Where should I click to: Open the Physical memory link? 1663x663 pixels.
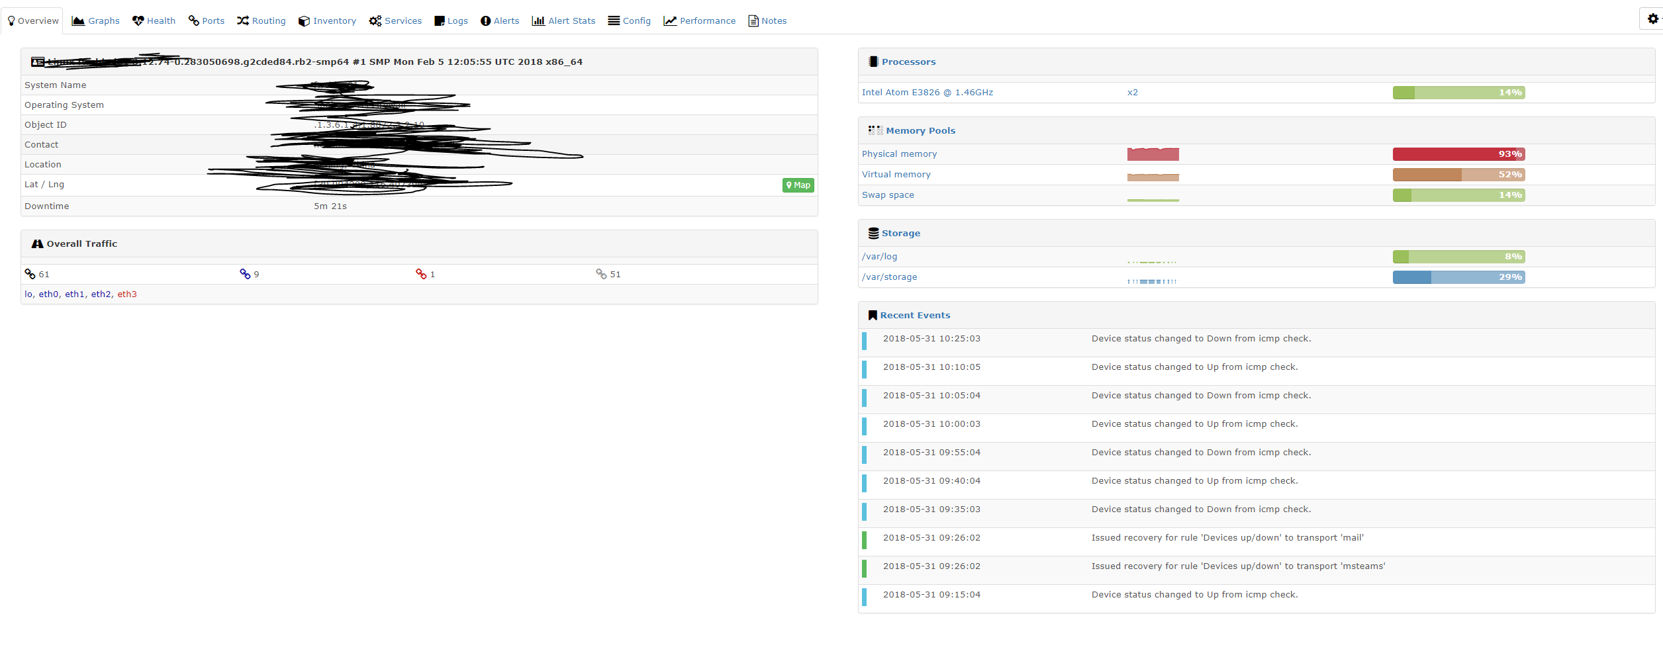900,154
